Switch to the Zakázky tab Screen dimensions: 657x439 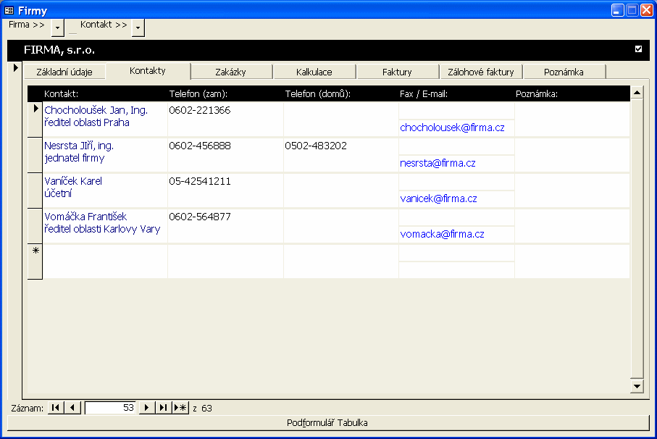pyautogui.click(x=231, y=72)
